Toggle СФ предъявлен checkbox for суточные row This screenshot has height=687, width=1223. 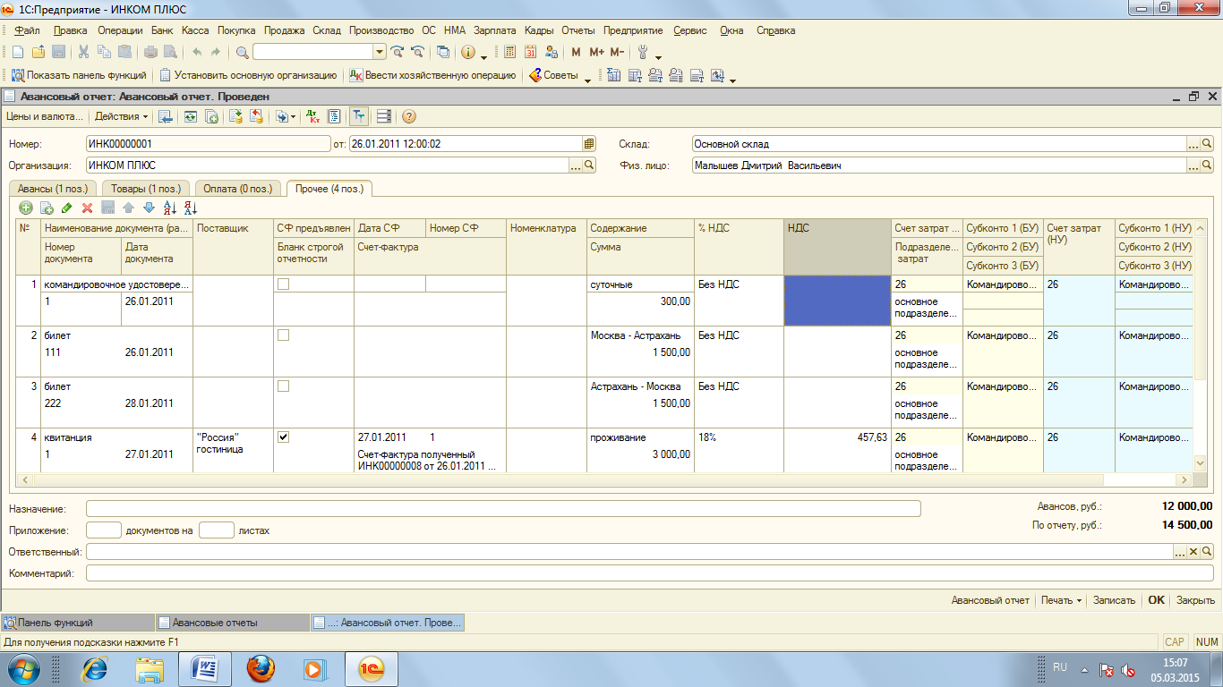pyautogui.click(x=283, y=284)
